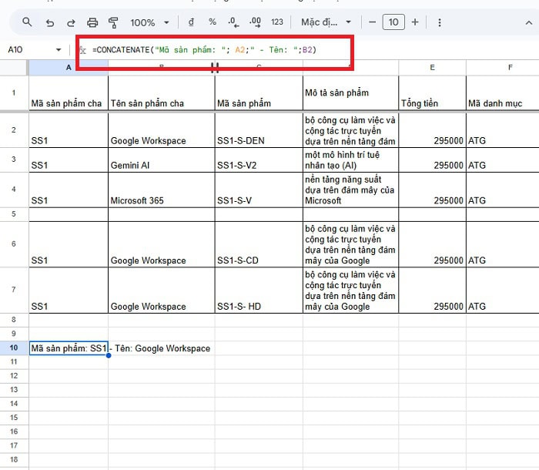Select row 10 header

tap(14, 348)
